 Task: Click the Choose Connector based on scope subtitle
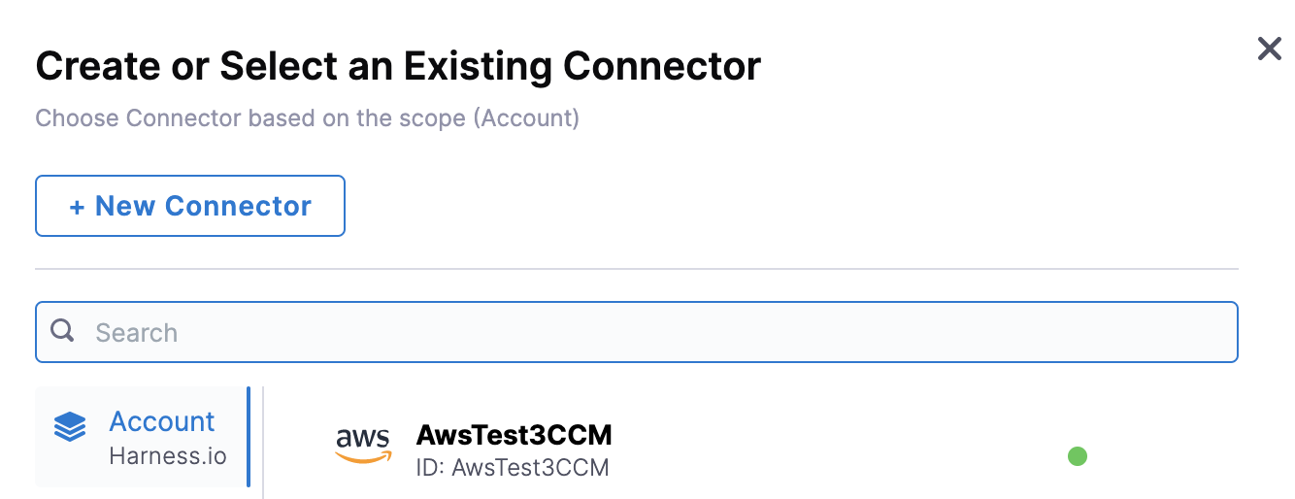point(308,118)
